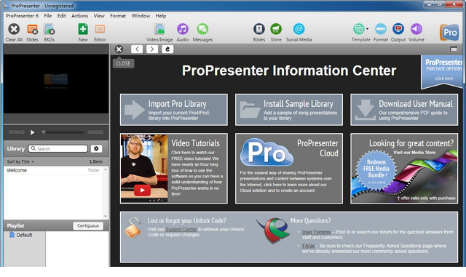Click the ProPresenter Purchase Options ribbon

coord(443,71)
